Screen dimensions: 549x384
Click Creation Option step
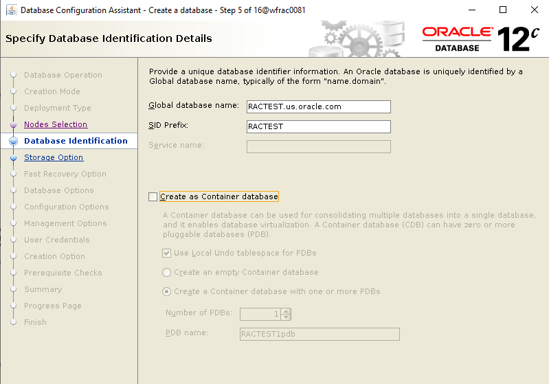[54, 256]
